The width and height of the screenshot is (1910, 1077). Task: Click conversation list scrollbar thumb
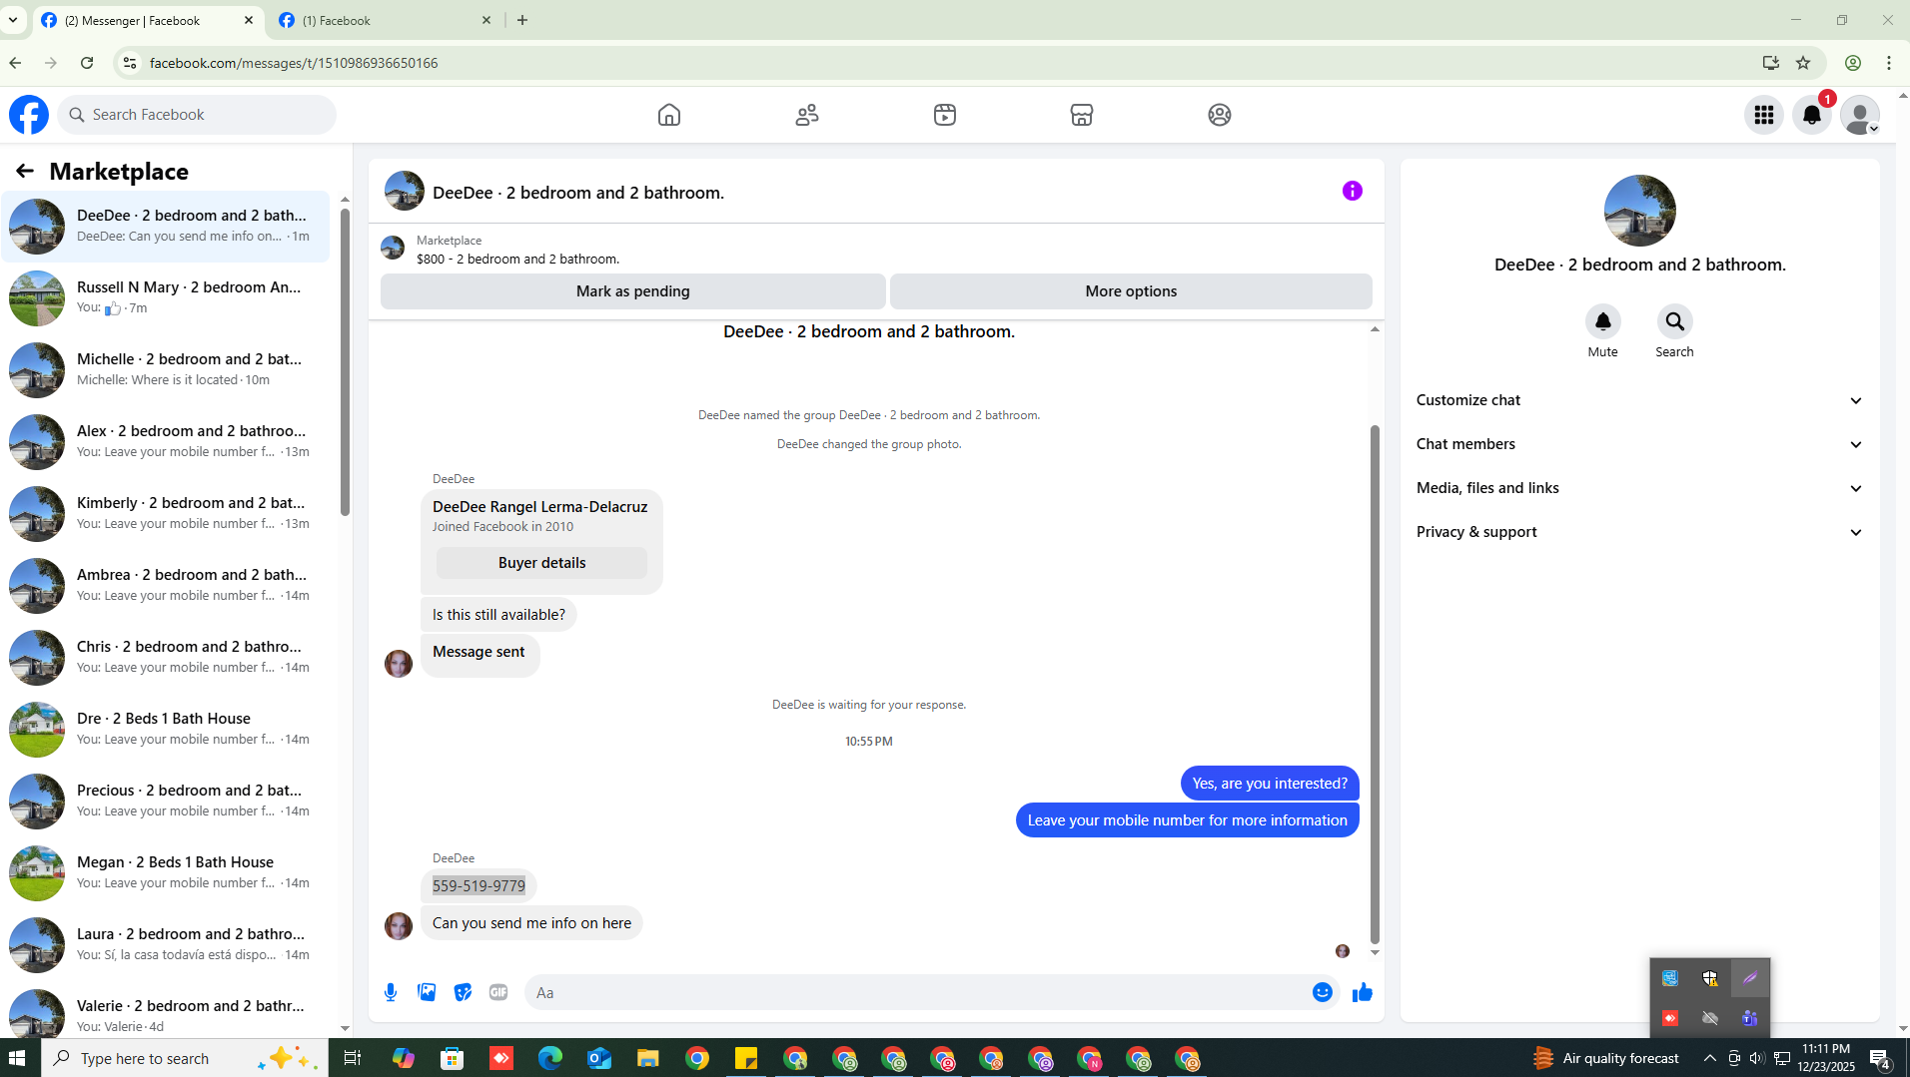tap(345, 361)
